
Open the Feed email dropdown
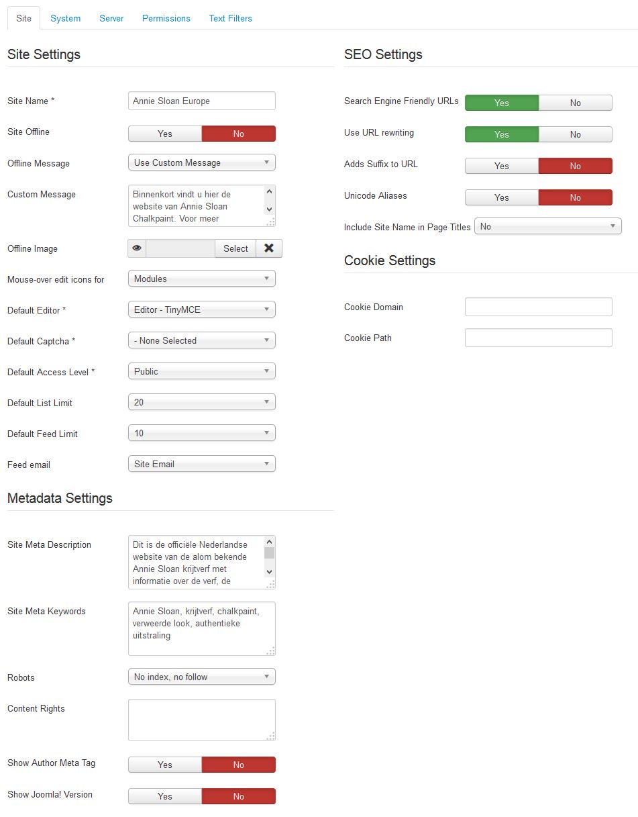point(202,464)
